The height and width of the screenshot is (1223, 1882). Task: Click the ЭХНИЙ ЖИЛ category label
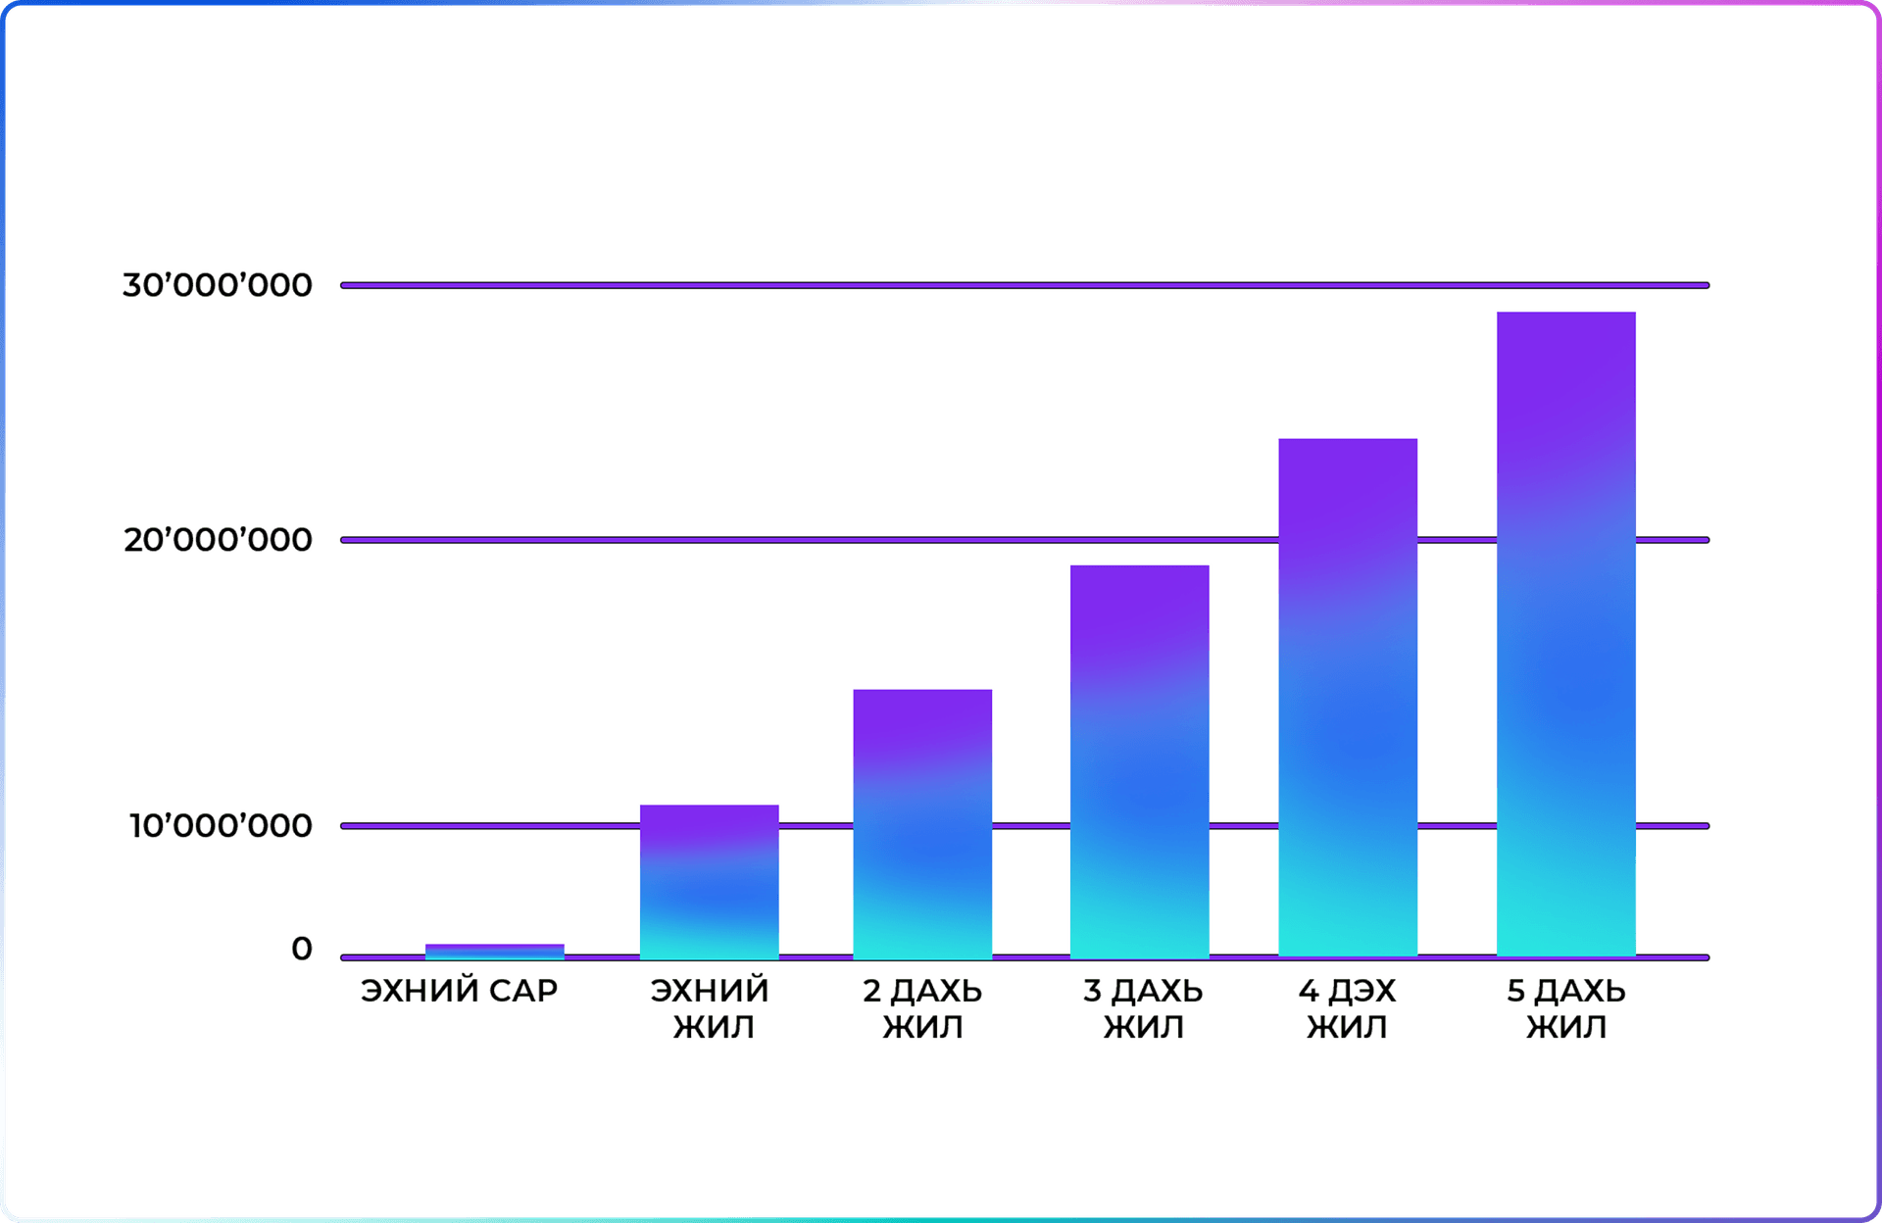(x=710, y=1008)
